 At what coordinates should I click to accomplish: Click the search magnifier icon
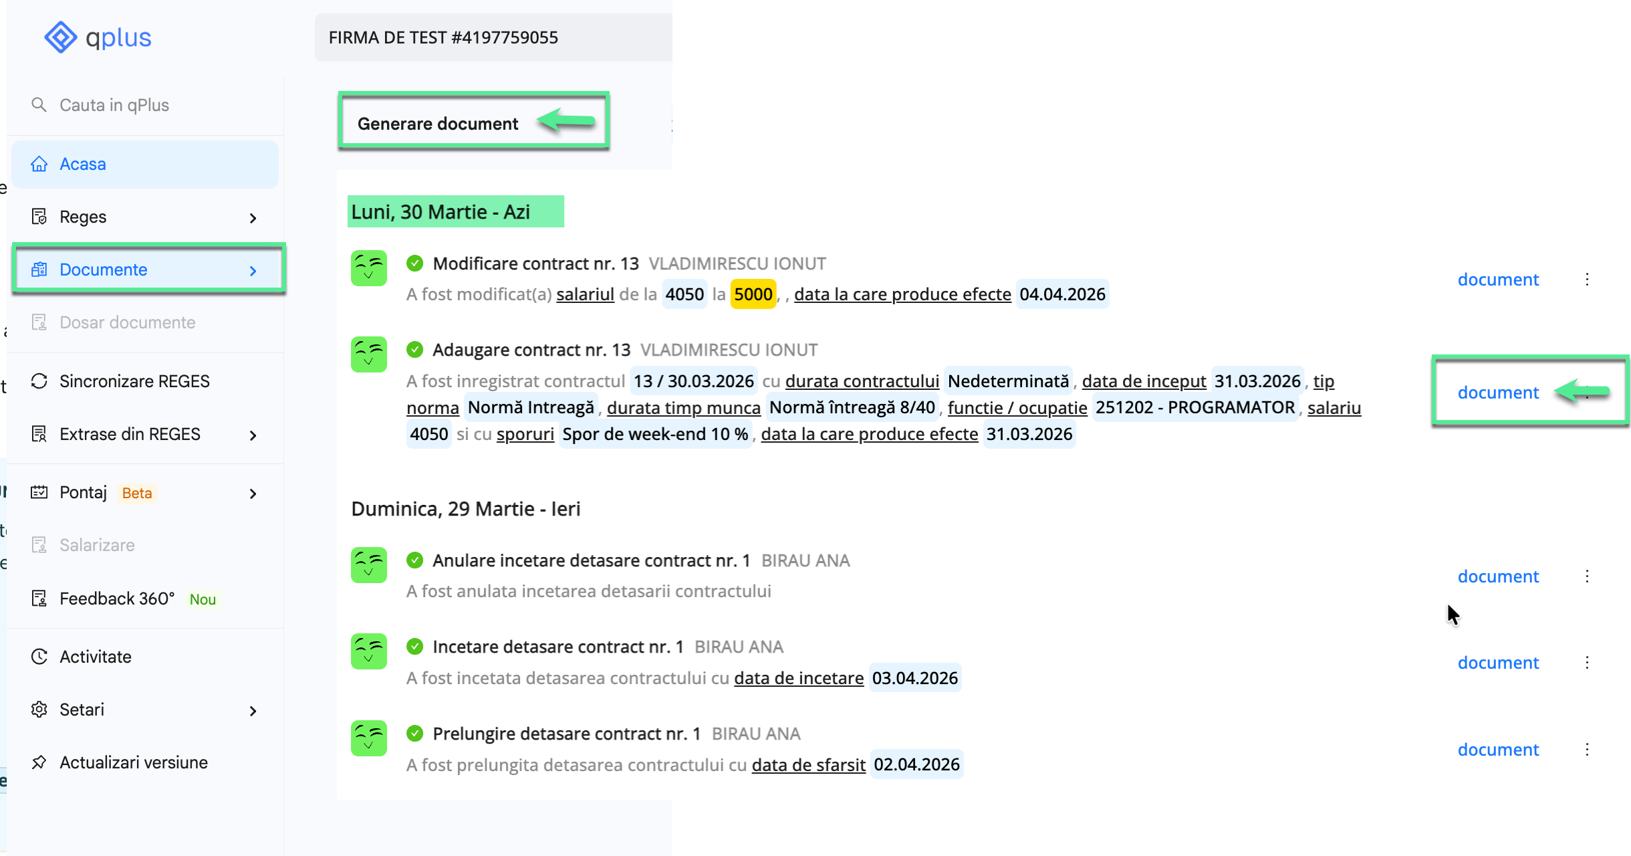click(x=39, y=105)
